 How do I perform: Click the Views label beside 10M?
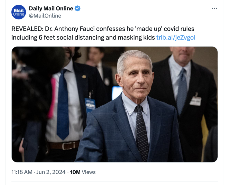89,172
